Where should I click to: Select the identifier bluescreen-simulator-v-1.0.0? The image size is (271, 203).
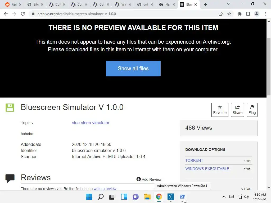[99, 150]
